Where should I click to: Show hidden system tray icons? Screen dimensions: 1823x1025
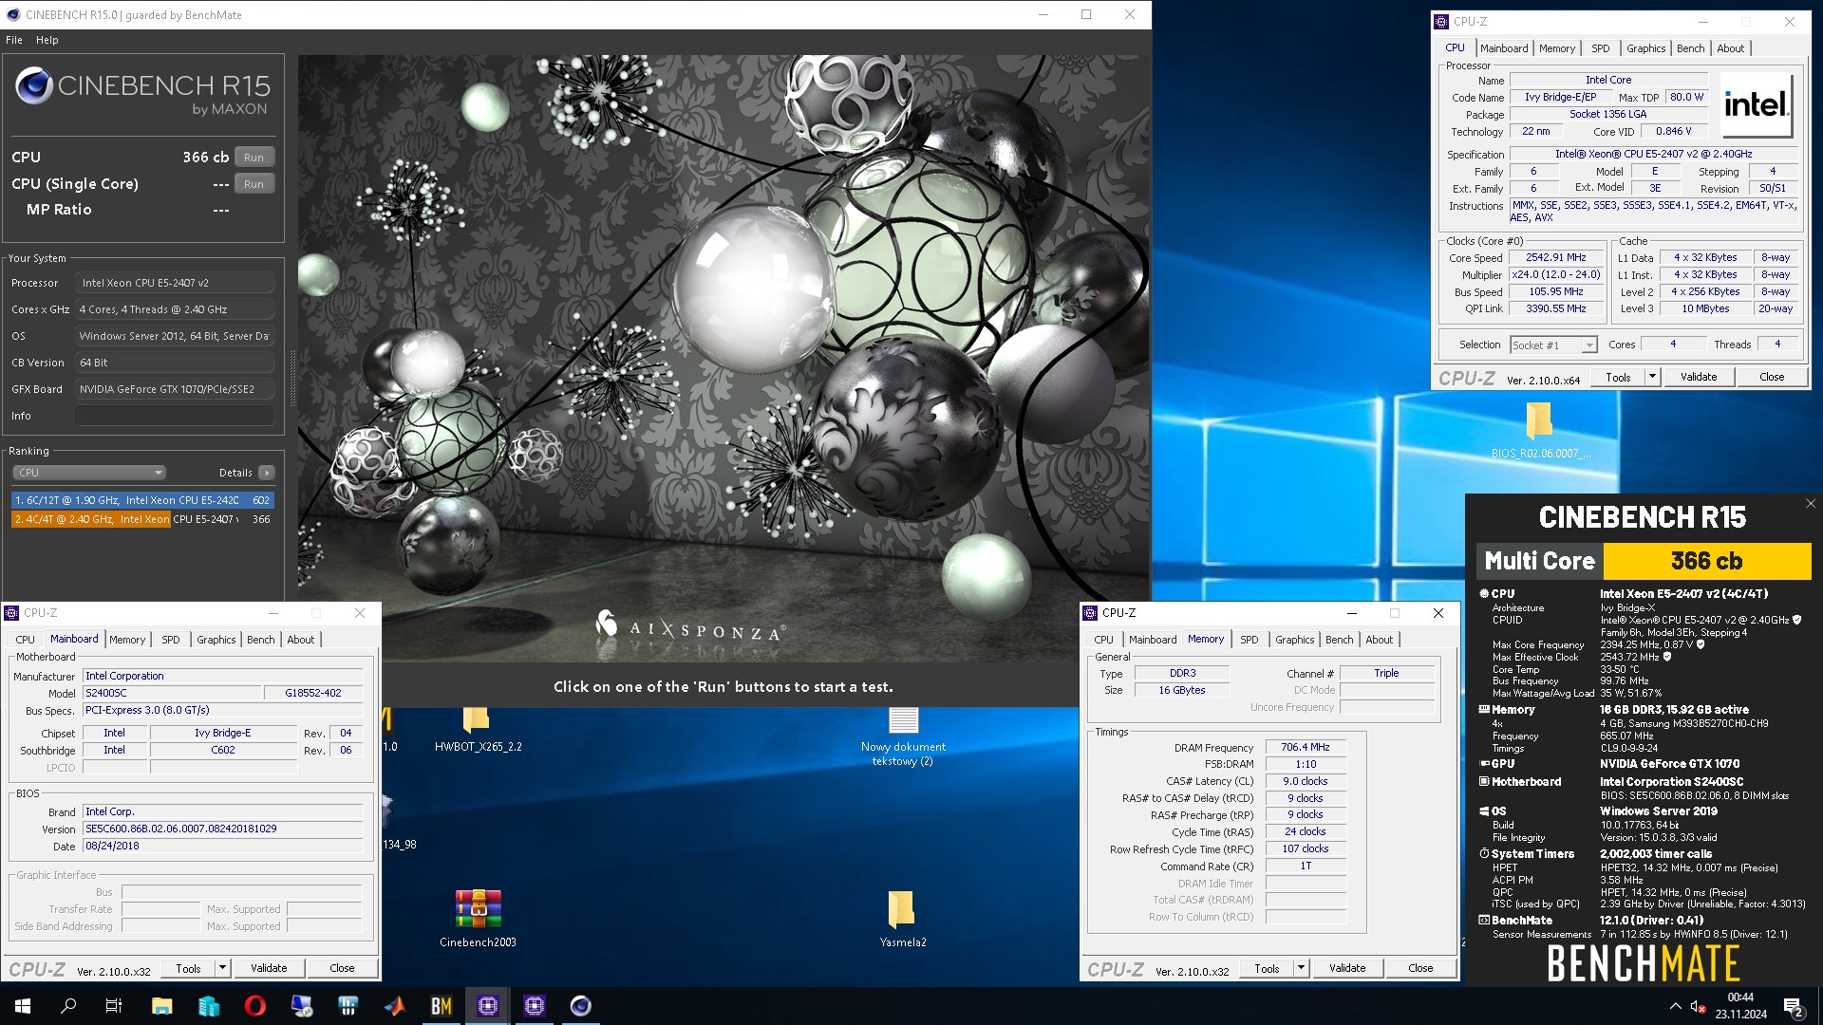[1675, 1006]
